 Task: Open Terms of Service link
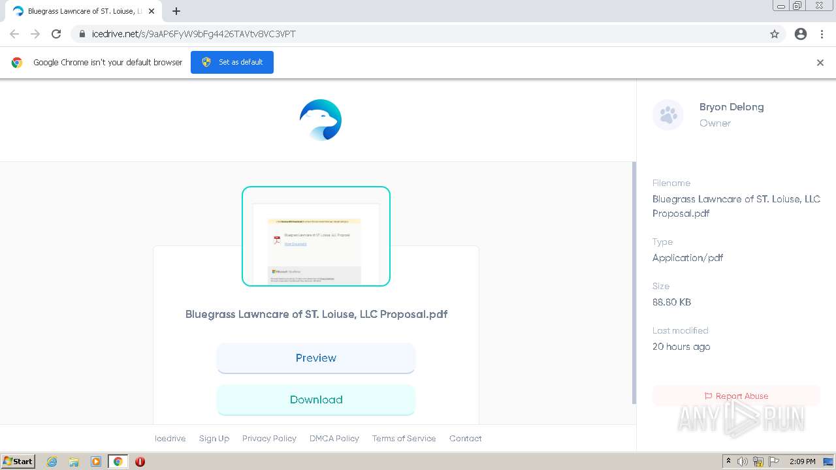pos(404,439)
